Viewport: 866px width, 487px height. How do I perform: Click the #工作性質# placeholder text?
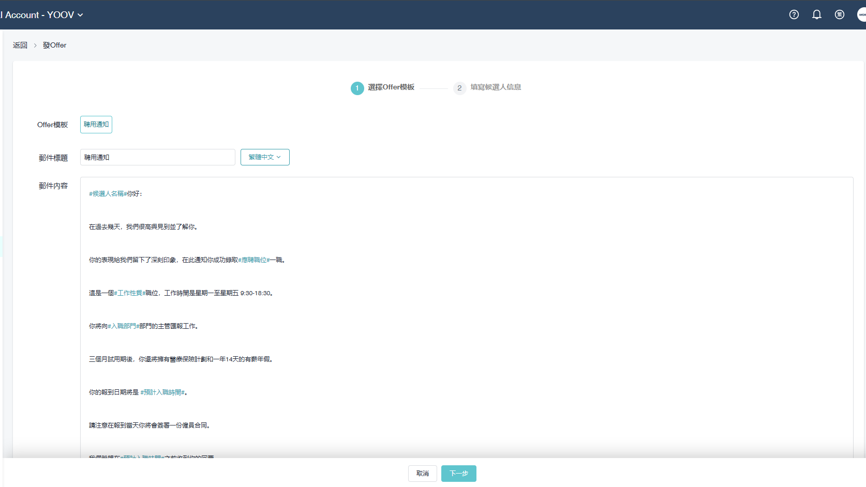pos(129,293)
